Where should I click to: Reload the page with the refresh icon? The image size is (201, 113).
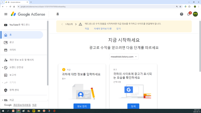10,7
